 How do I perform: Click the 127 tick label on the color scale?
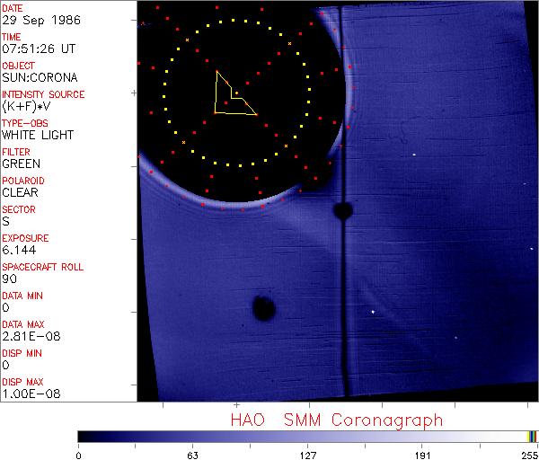click(308, 454)
